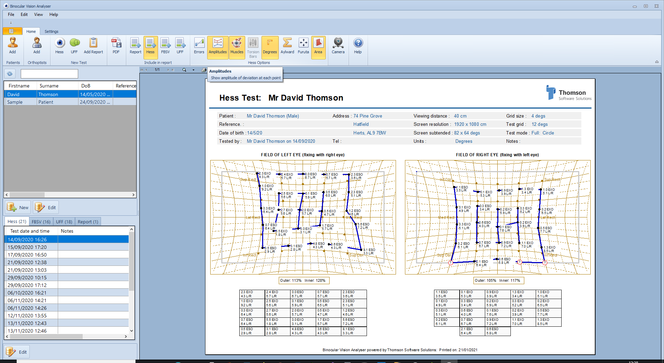Start a new Hess test
664x363 pixels.
[59, 46]
